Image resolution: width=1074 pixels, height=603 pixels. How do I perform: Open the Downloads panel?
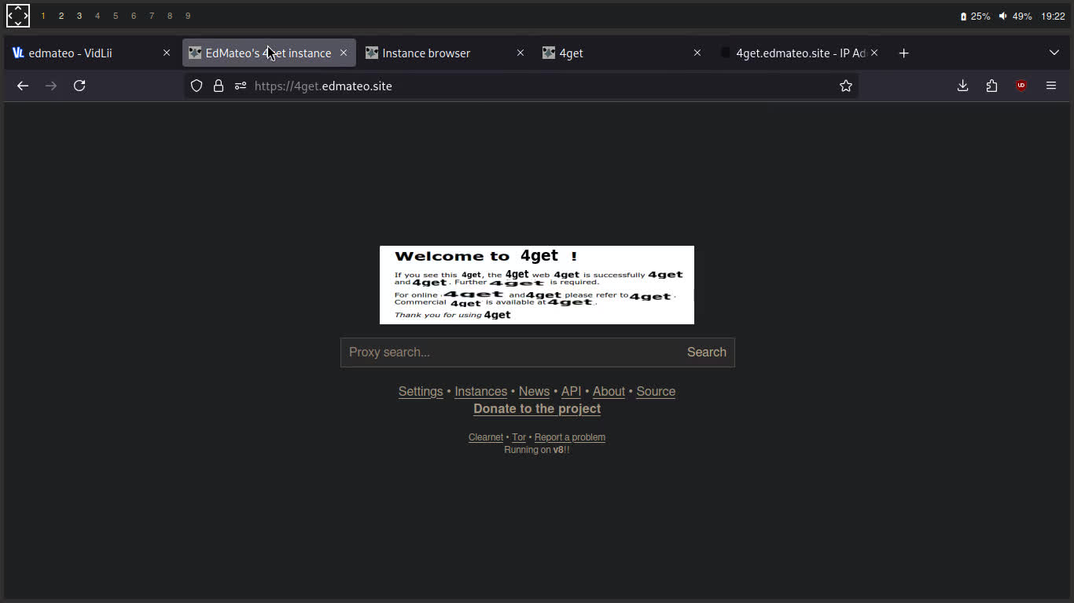[962, 86]
